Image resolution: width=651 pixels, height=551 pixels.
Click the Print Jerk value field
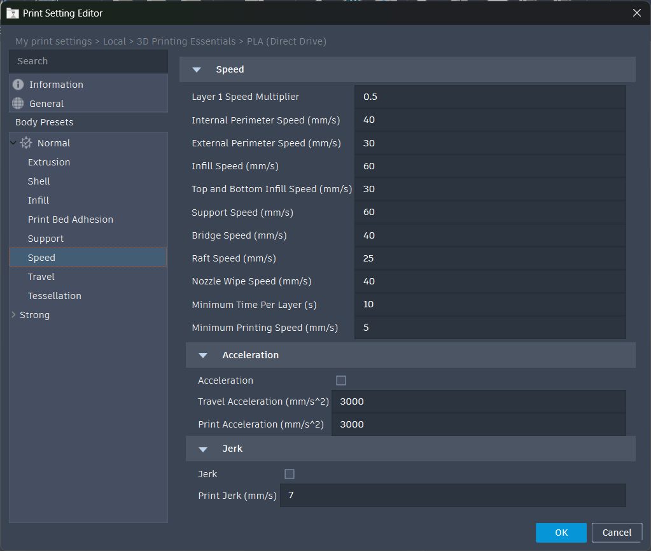(x=452, y=495)
